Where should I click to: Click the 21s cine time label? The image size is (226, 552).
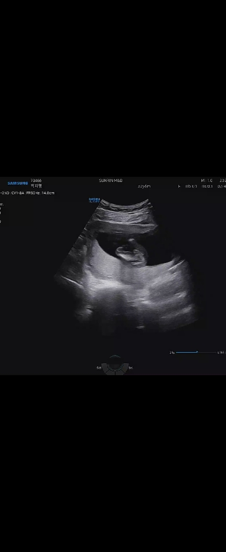tap(172, 352)
